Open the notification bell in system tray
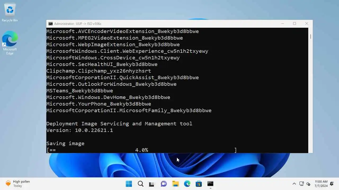339x190 pixels. [x=332, y=184]
